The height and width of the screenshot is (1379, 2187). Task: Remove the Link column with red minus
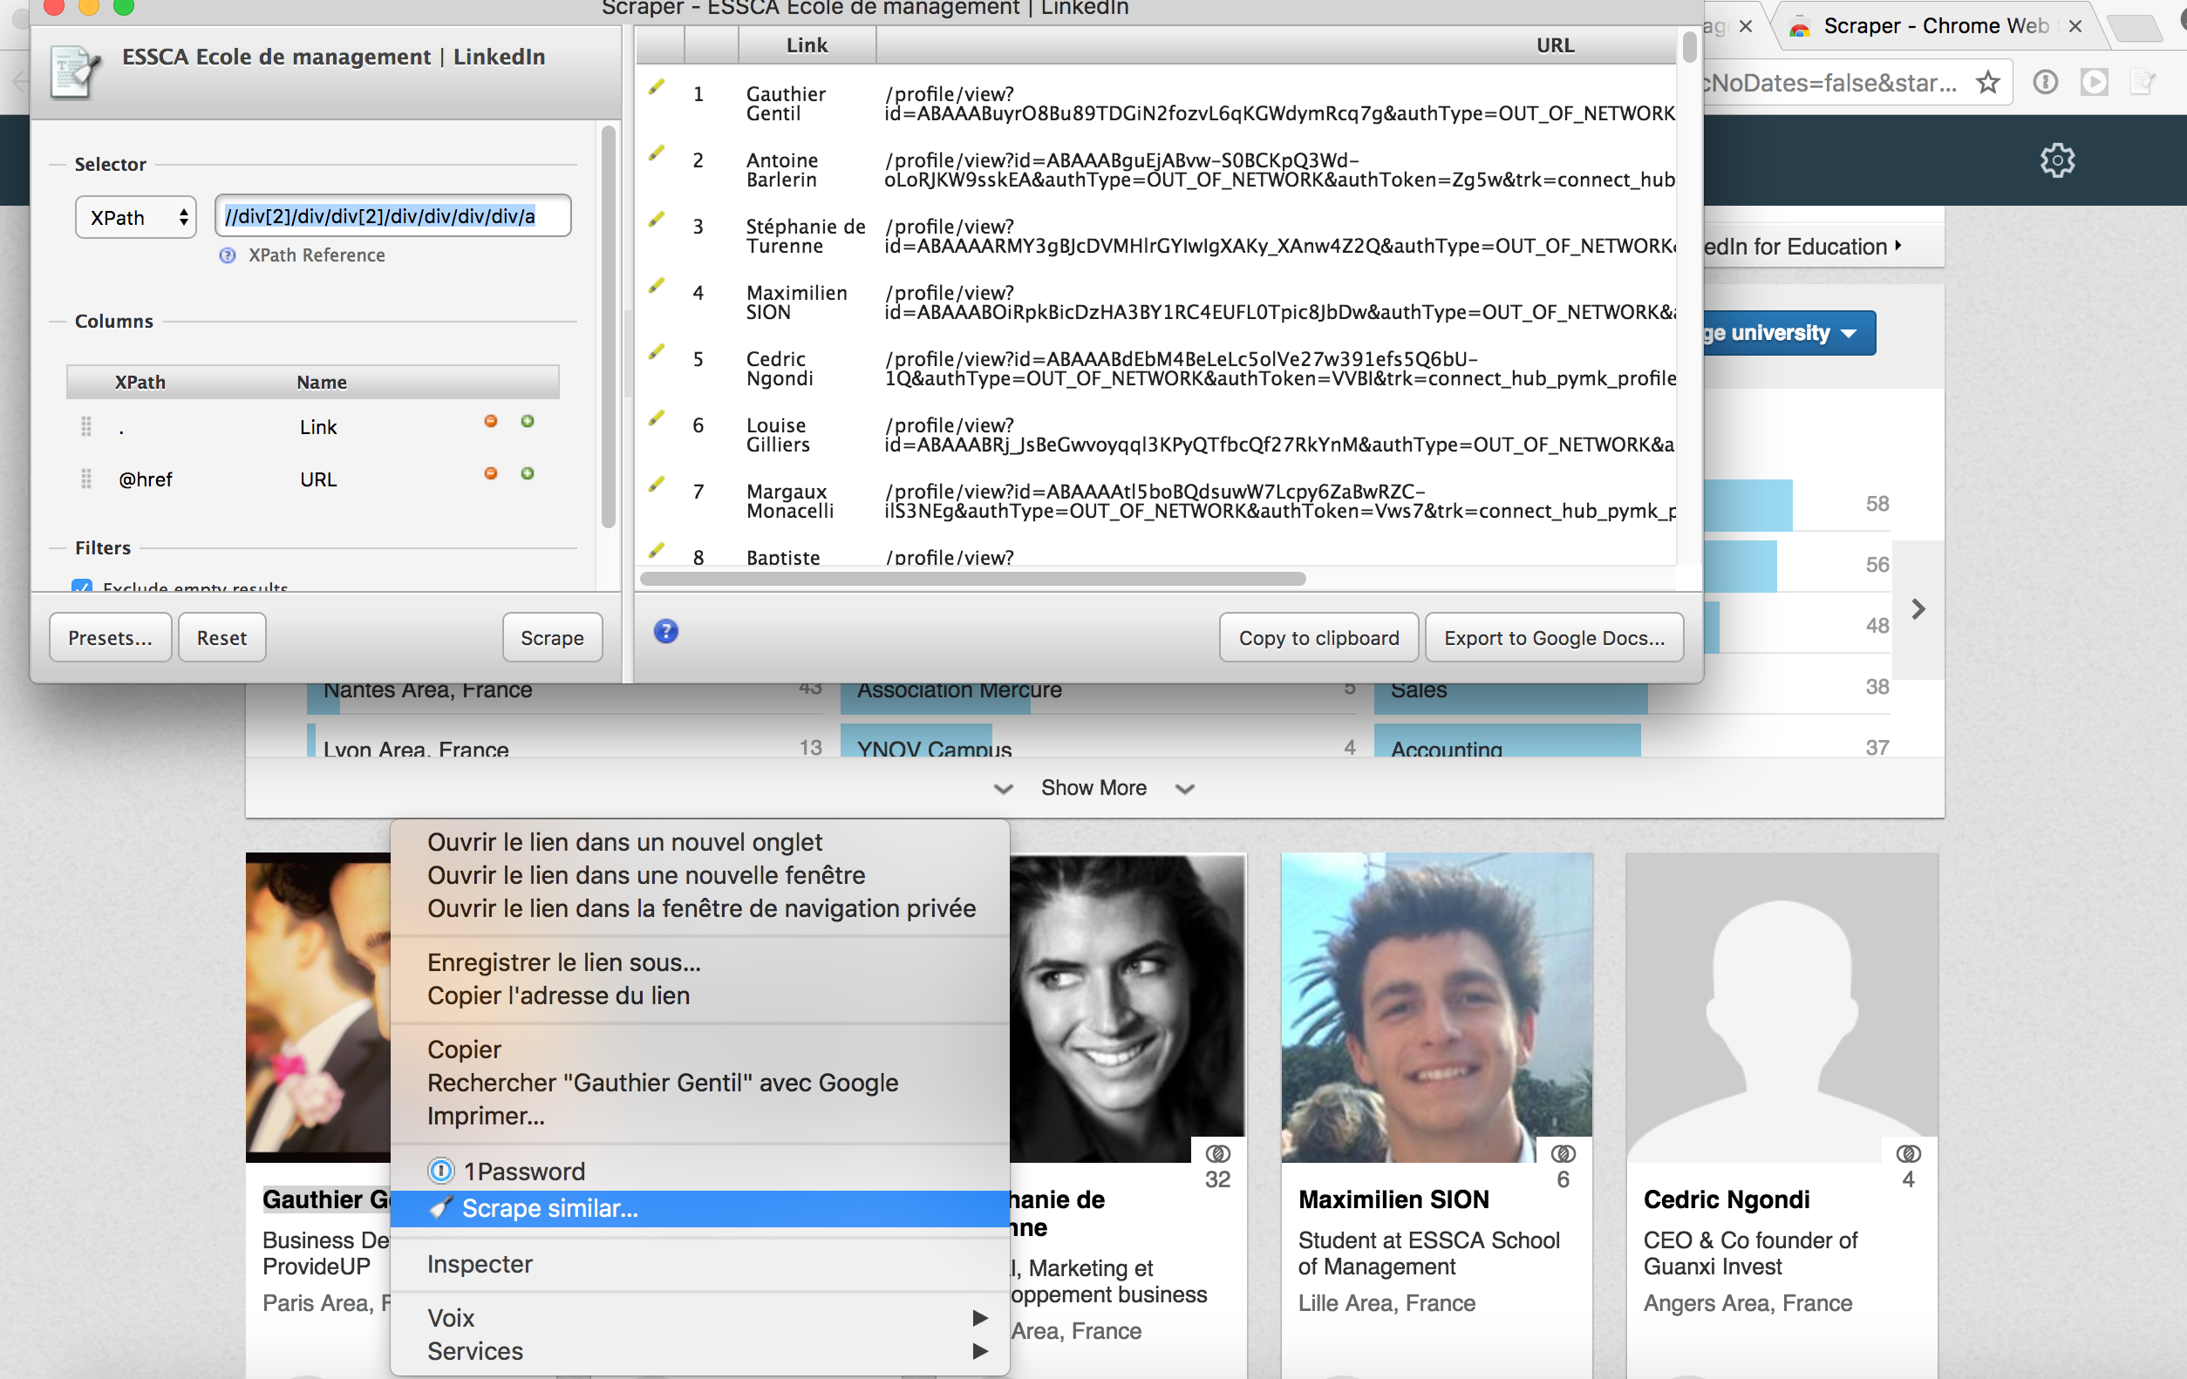pyautogui.click(x=490, y=421)
